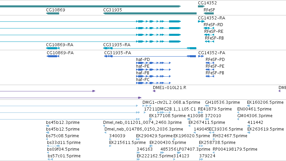Click the EK200430.5prime EST label

click(x=168, y=143)
